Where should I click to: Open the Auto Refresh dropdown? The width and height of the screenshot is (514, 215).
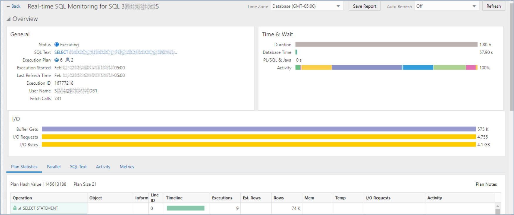[474, 6]
